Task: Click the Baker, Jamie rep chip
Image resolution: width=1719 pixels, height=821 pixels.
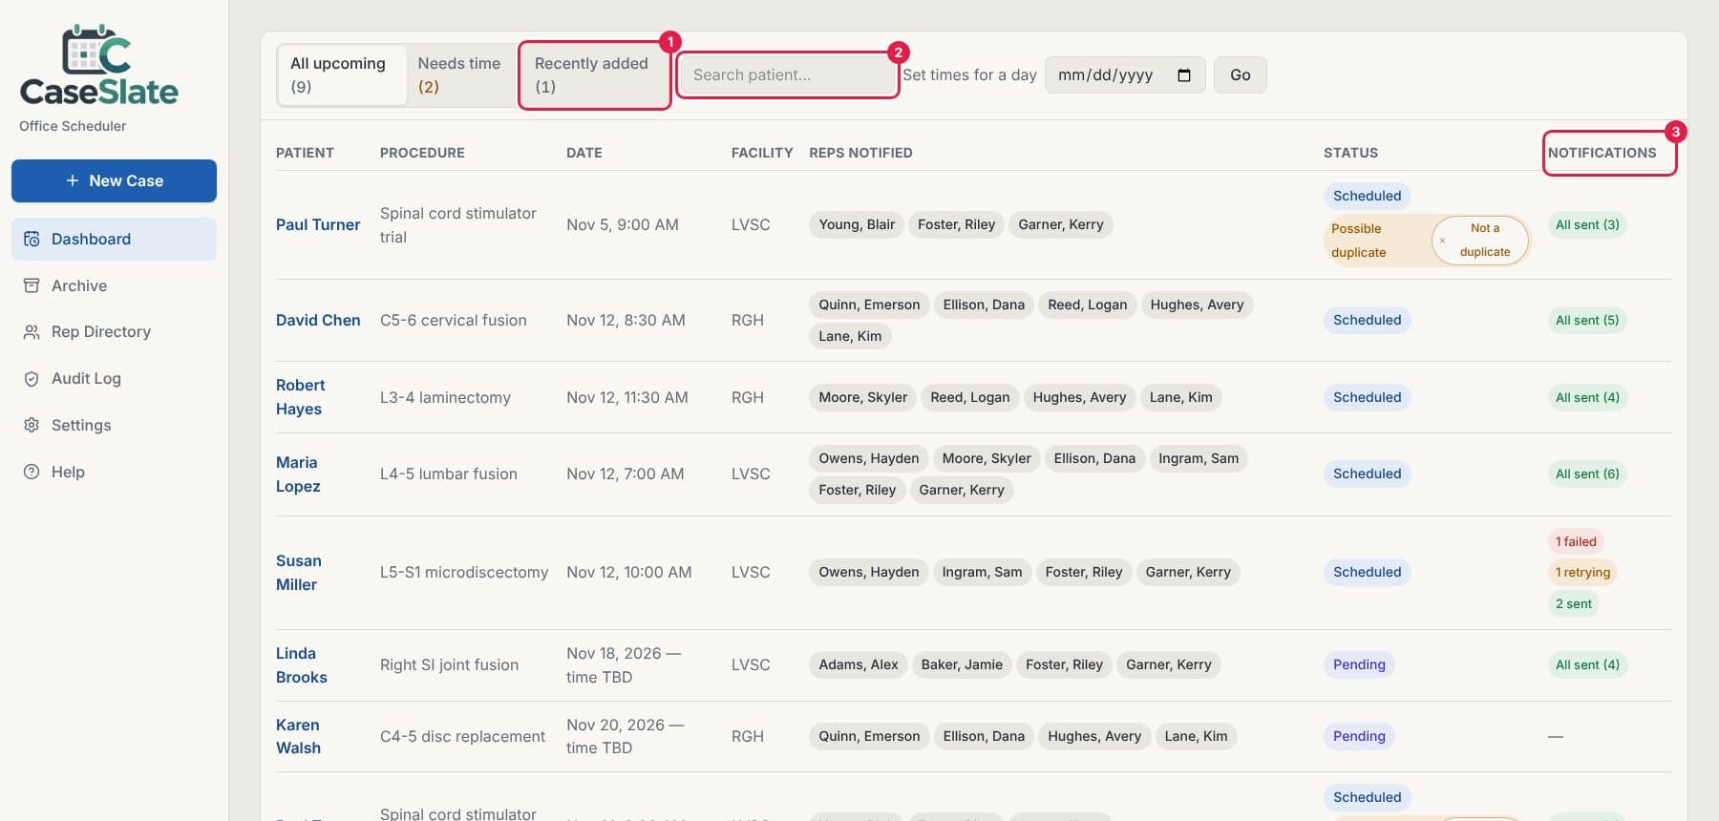Action: 962,664
